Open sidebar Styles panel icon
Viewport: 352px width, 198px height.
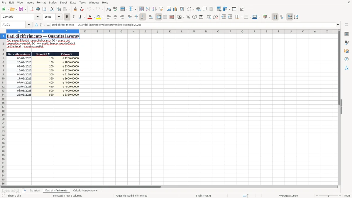346,43
